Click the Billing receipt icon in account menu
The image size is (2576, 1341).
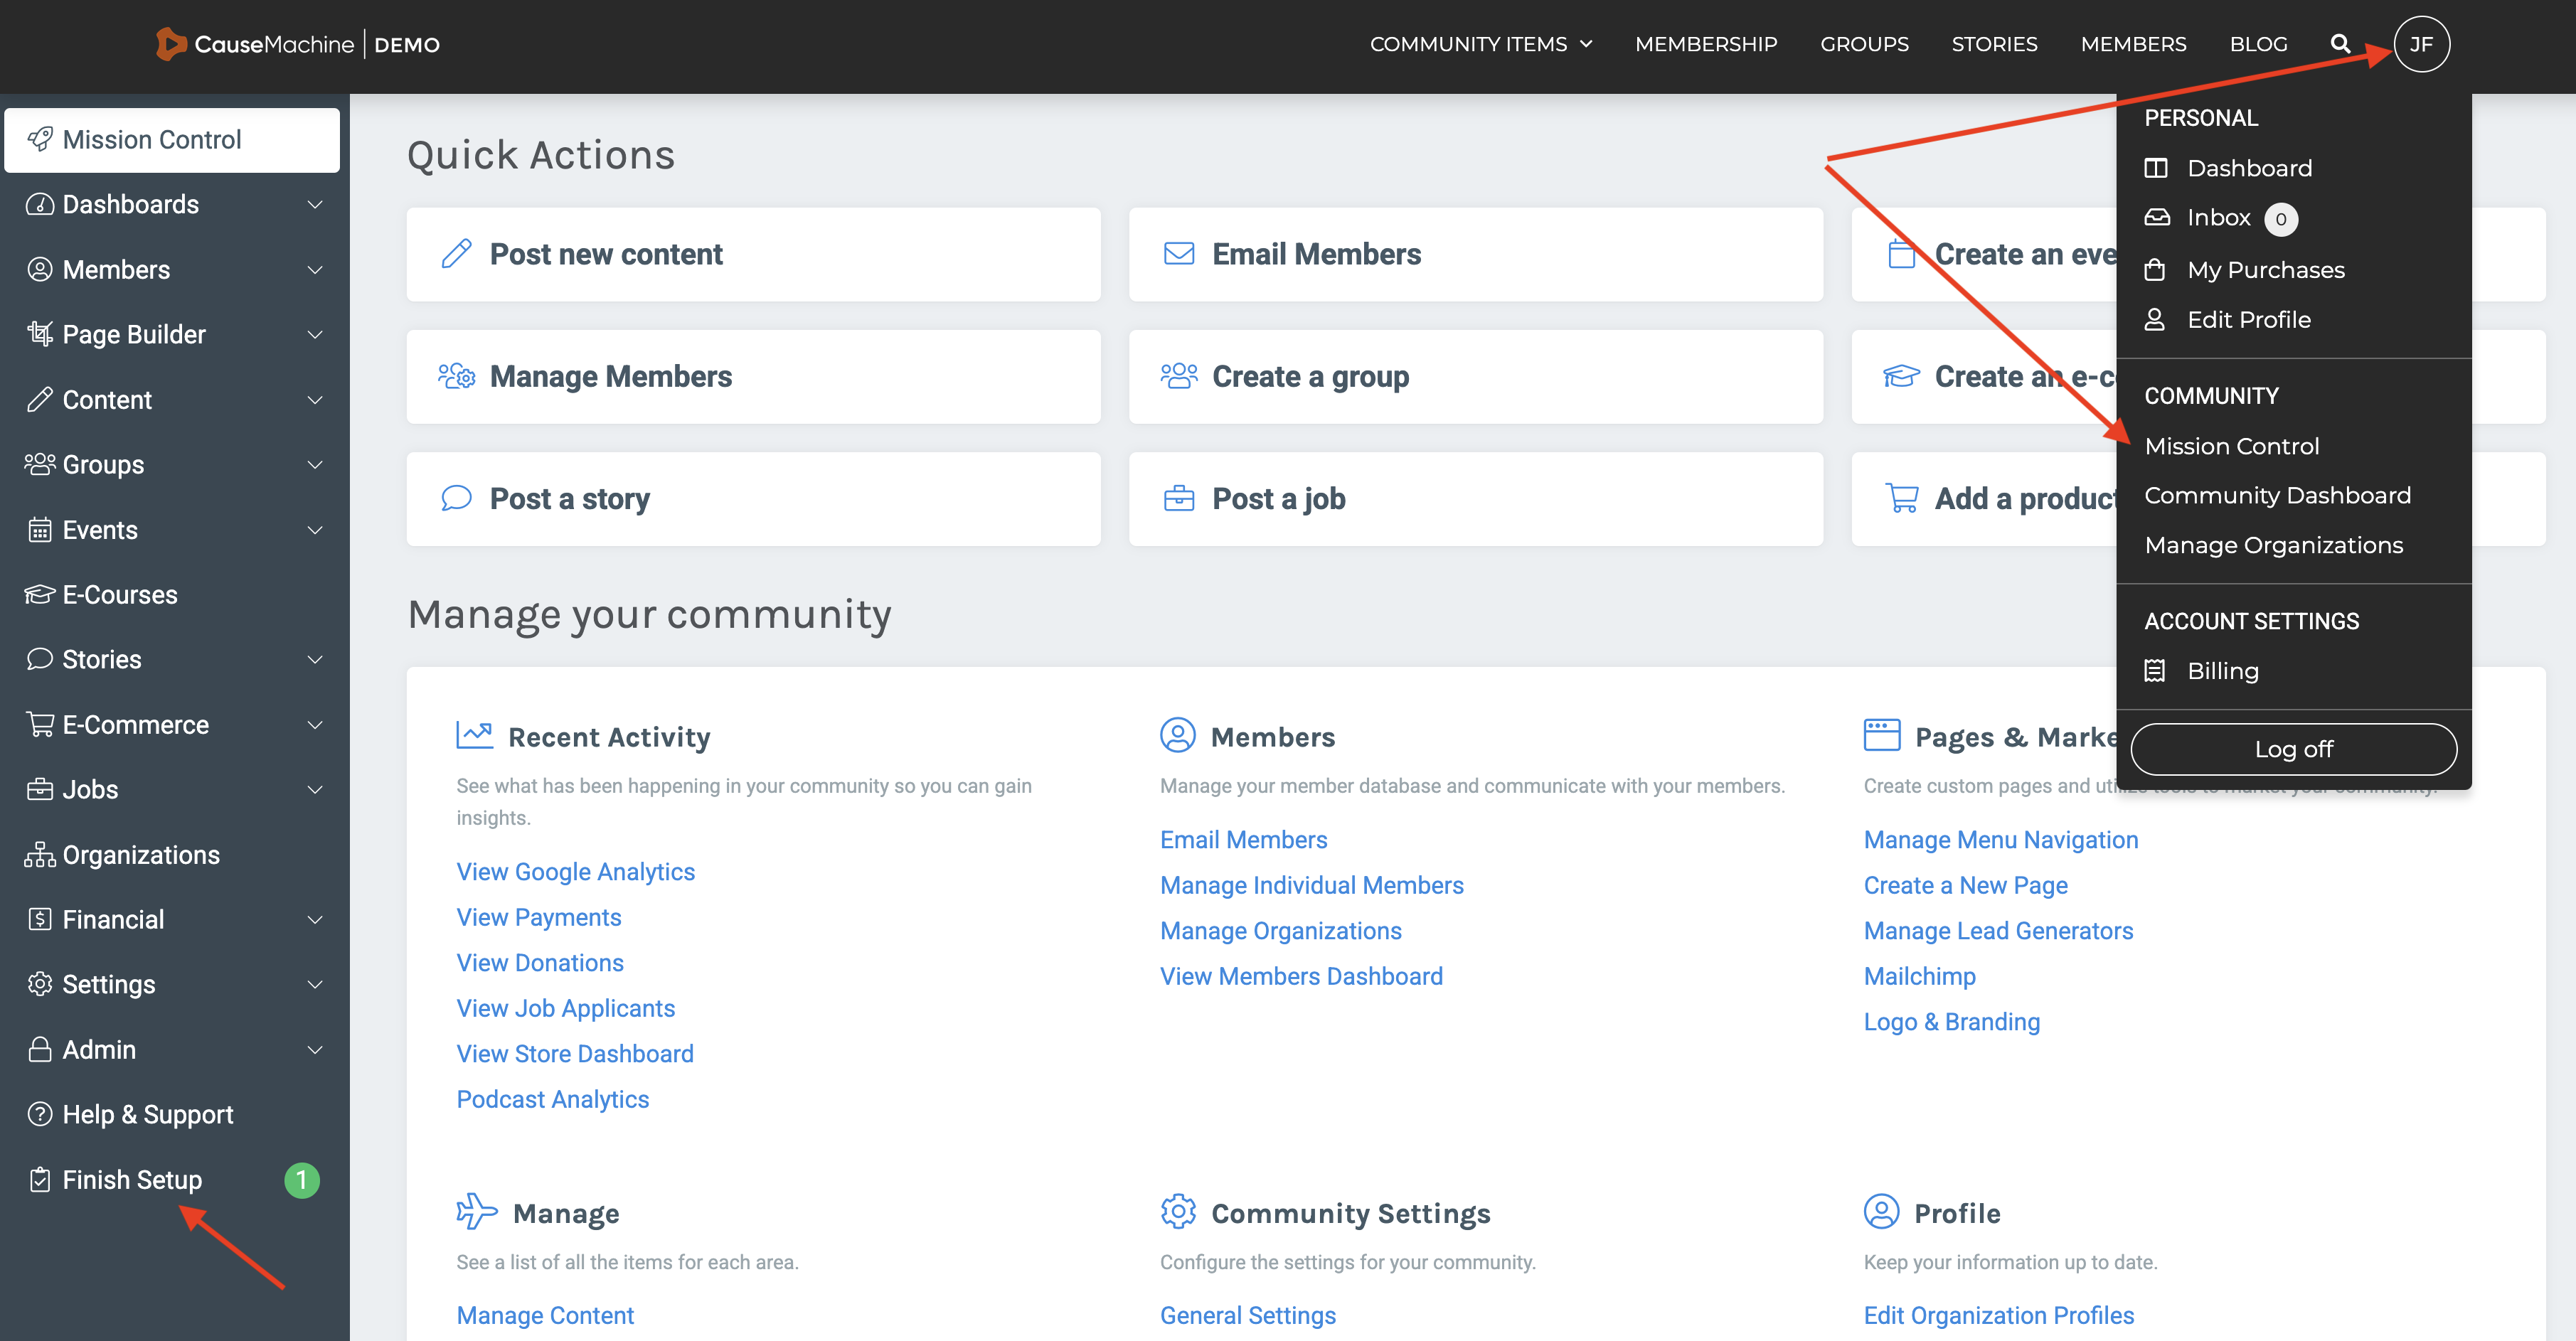pos(2155,671)
